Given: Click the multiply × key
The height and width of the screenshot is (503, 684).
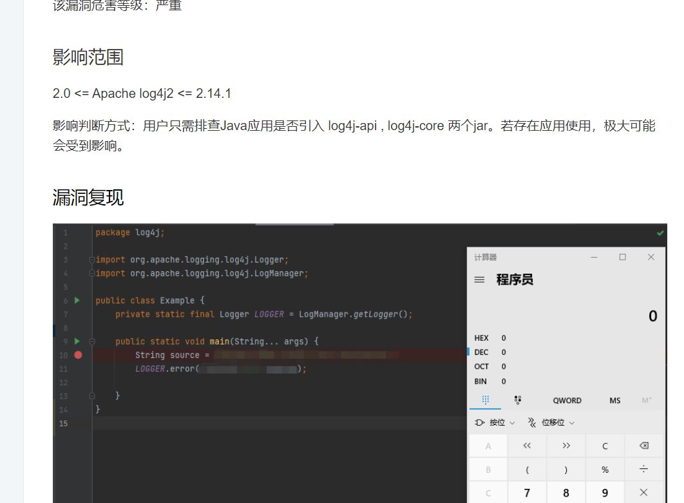Looking at the screenshot, I should [644, 493].
